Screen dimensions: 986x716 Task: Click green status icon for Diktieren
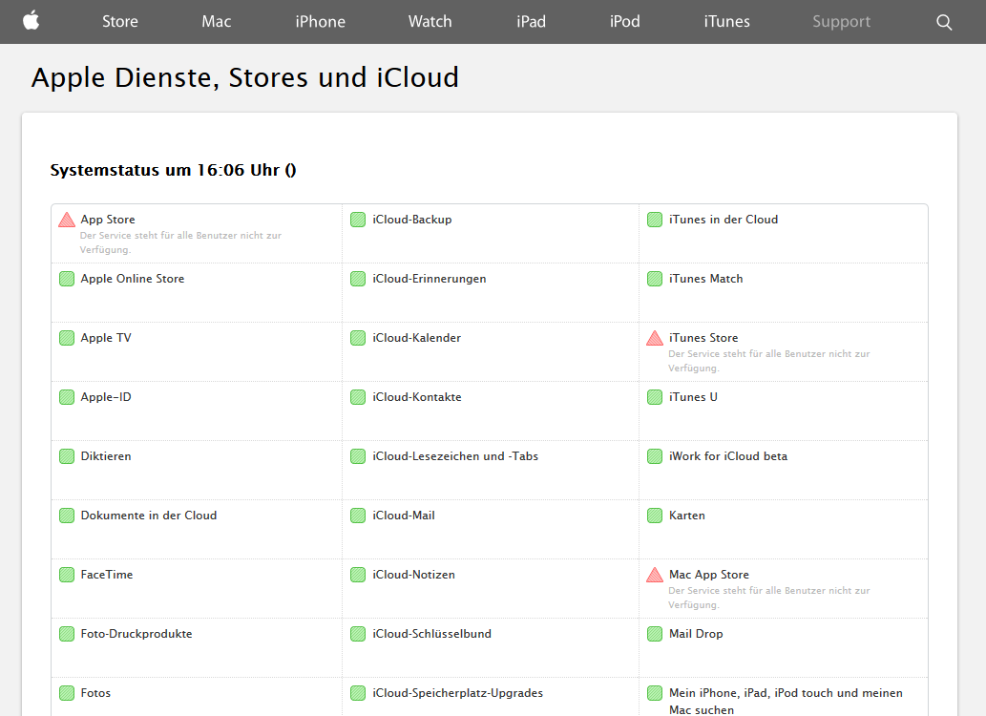67,456
